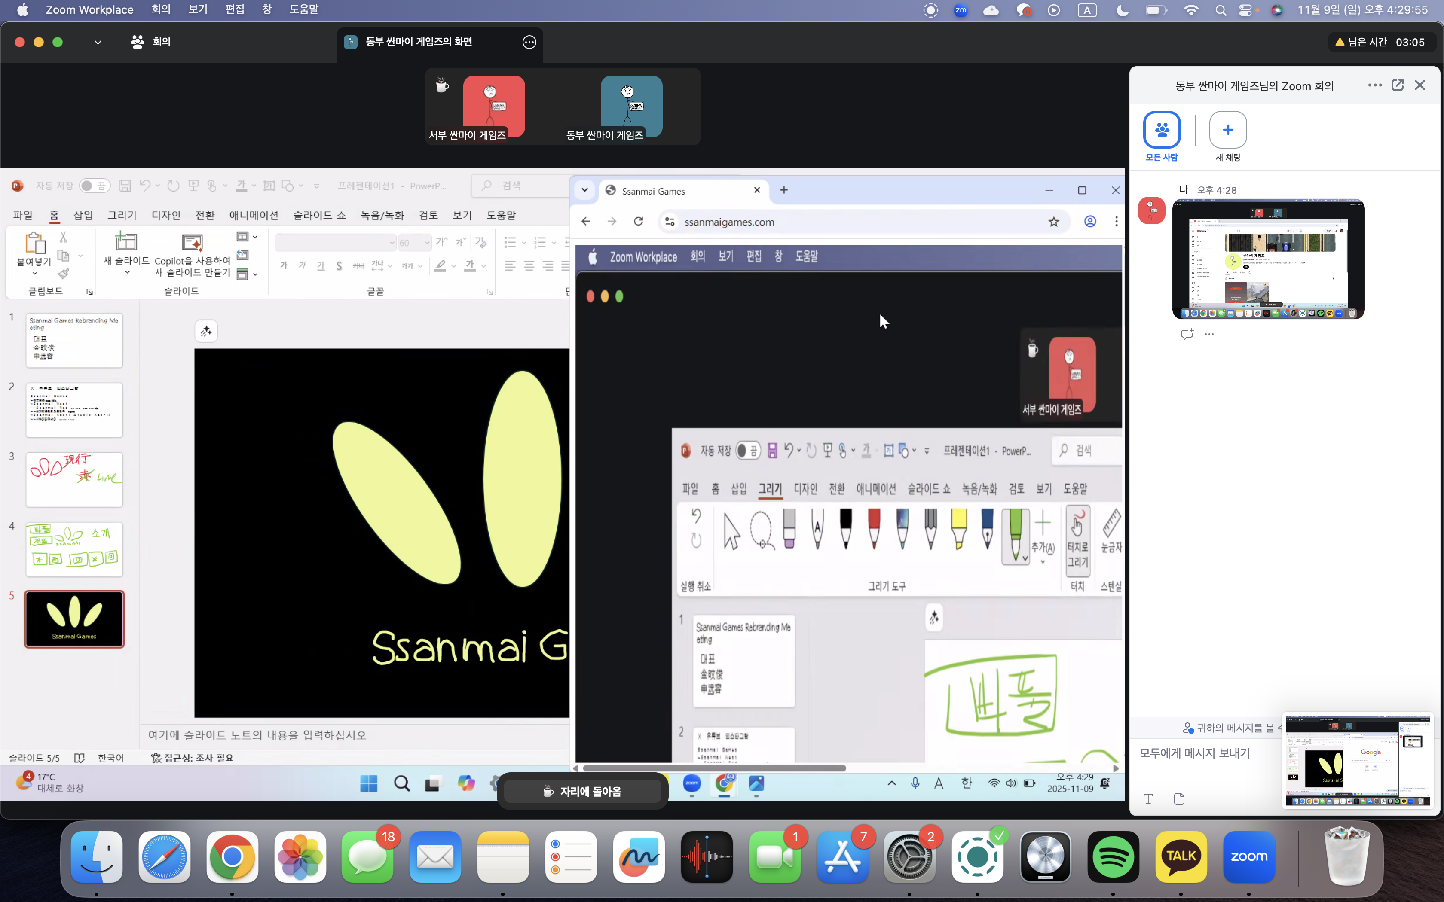The image size is (1444, 902).
Task: Toggle Wi-Fi icon in the macOS menu bar
Action: coord(1191,10)
